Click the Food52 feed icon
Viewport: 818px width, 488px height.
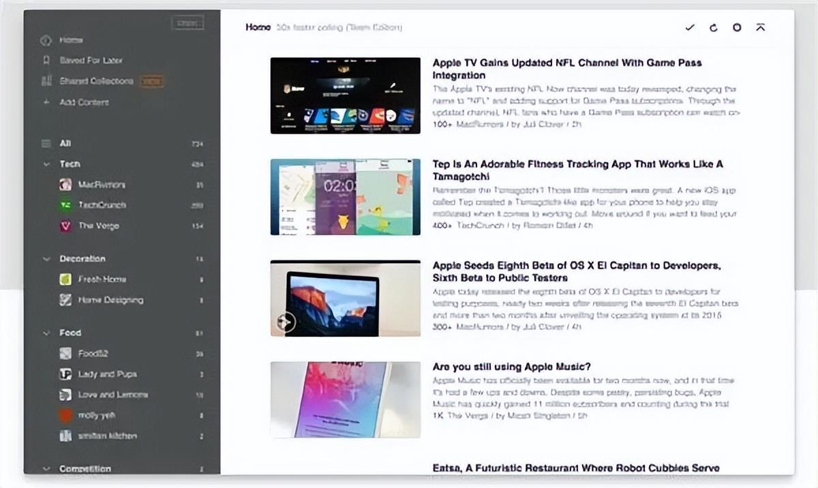click(x=65, y=353)
